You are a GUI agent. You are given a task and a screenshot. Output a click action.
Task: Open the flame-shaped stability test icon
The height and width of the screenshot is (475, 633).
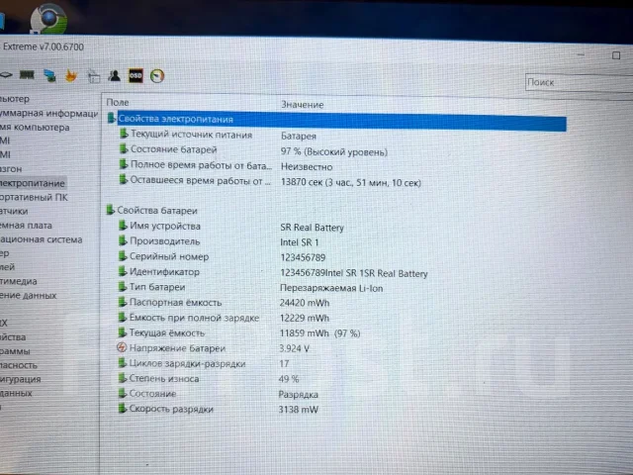click(x=71, y=75)
